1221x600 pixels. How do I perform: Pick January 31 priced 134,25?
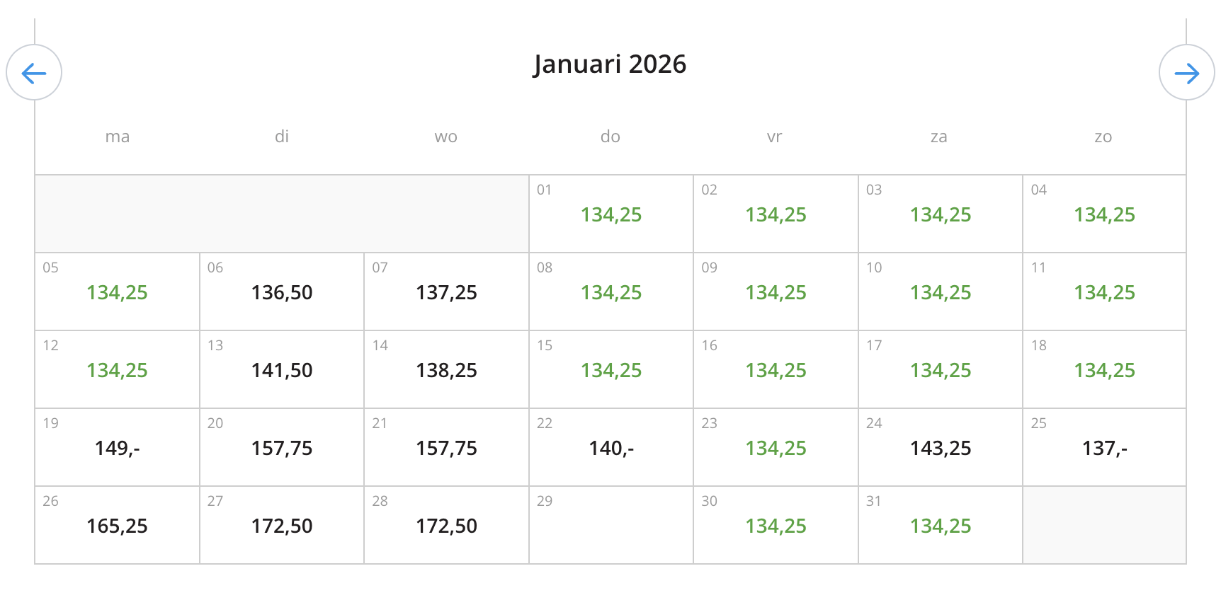pyautogui.click(x=940, y=526)
